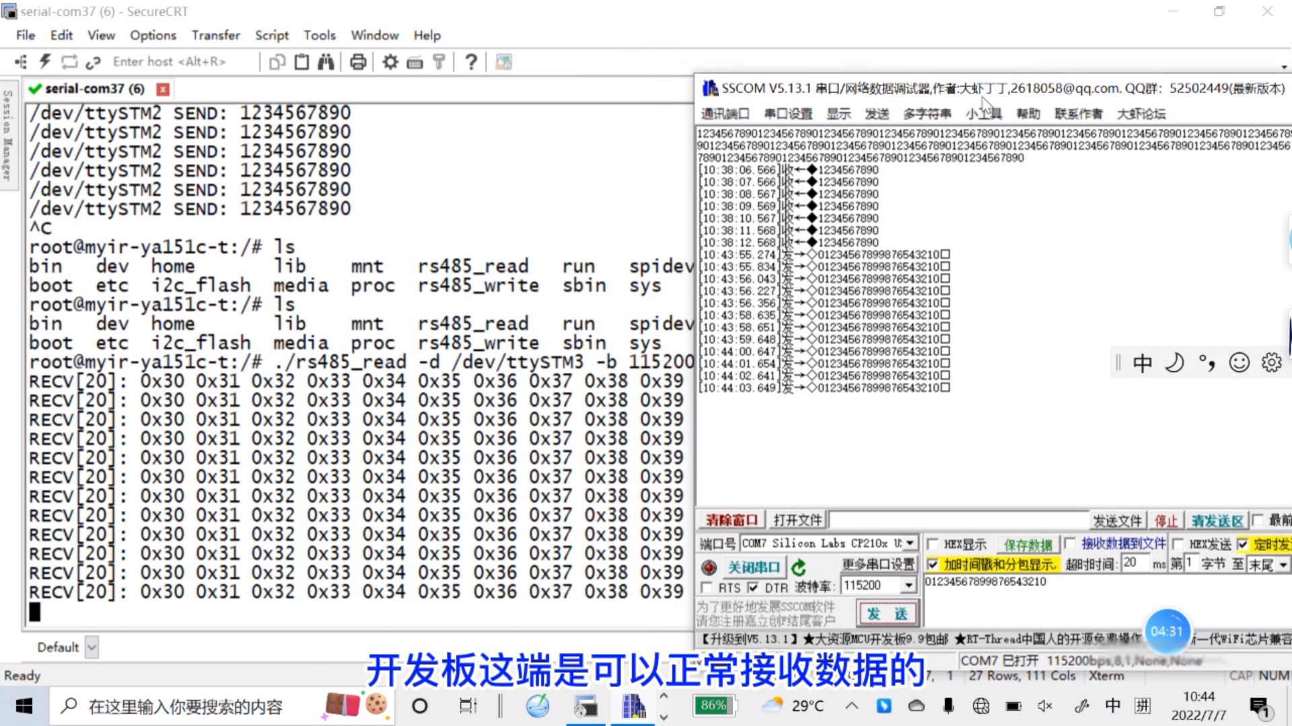
Task: Expand the COM7 port number dropdown
Action: click(910, 543)
